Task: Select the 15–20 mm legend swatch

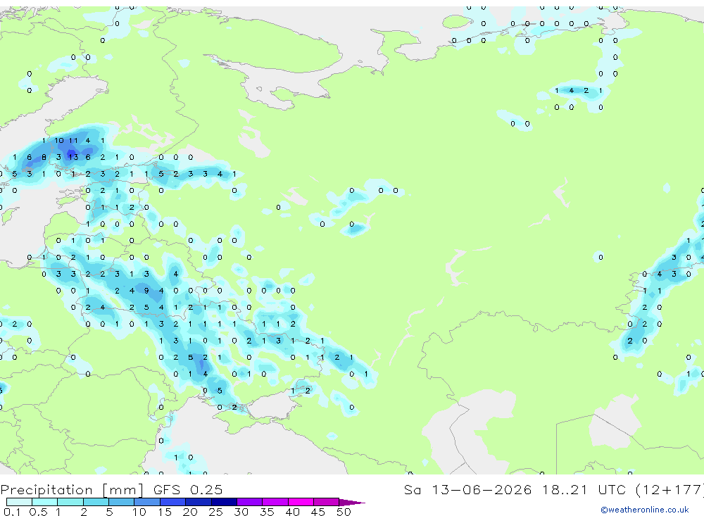Action: (x=172, y=502)
